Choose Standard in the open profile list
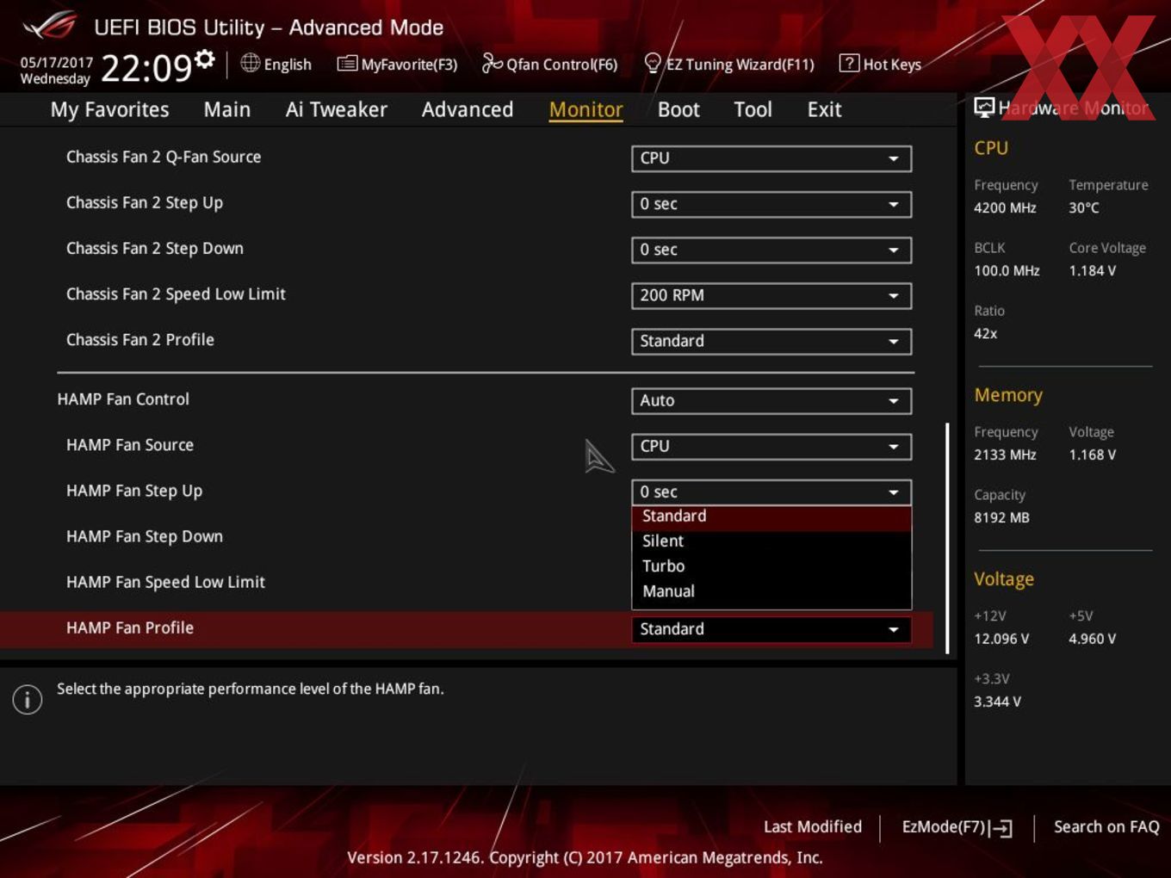Viewport: 1171px width, 878px height. [x=771, y=516]
